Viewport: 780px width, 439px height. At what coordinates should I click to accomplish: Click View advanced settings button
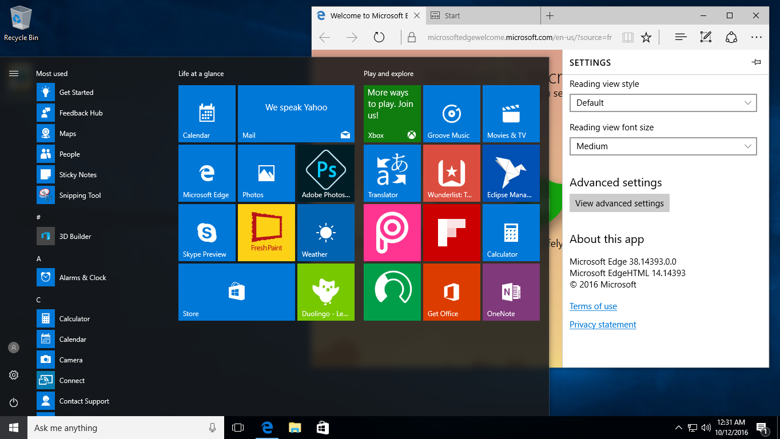tap(619, 203)
